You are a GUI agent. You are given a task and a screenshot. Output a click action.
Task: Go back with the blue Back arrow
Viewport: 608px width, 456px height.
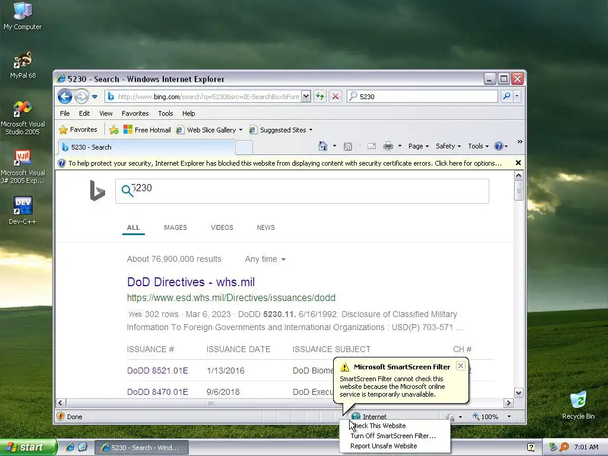pyautogui.click(x=65, y=97)
